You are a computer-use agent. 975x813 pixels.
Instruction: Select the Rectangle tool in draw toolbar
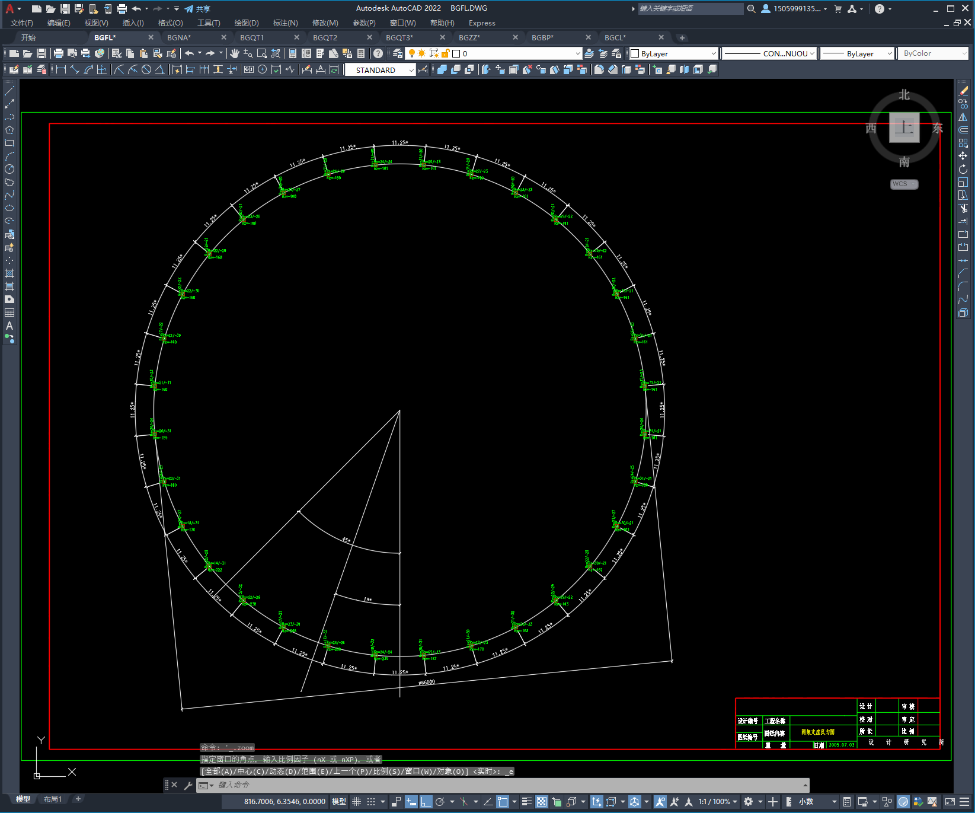(x=9, y=143)
